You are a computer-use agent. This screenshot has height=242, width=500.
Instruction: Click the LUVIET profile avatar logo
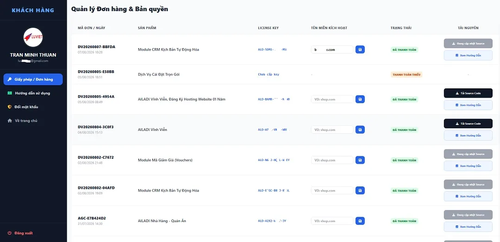[x=33, y=37]
